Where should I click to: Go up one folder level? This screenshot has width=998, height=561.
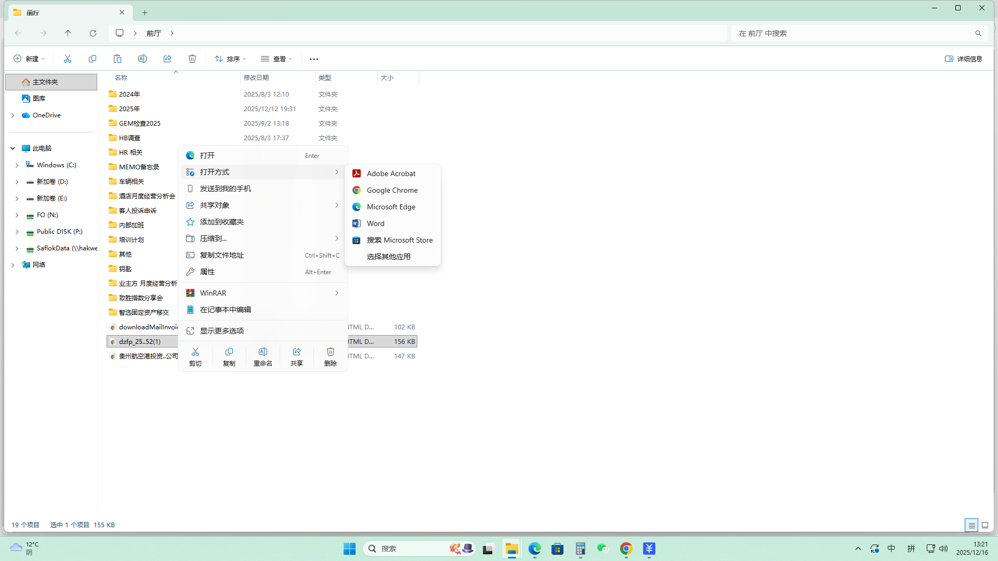(x=68, y=33)
